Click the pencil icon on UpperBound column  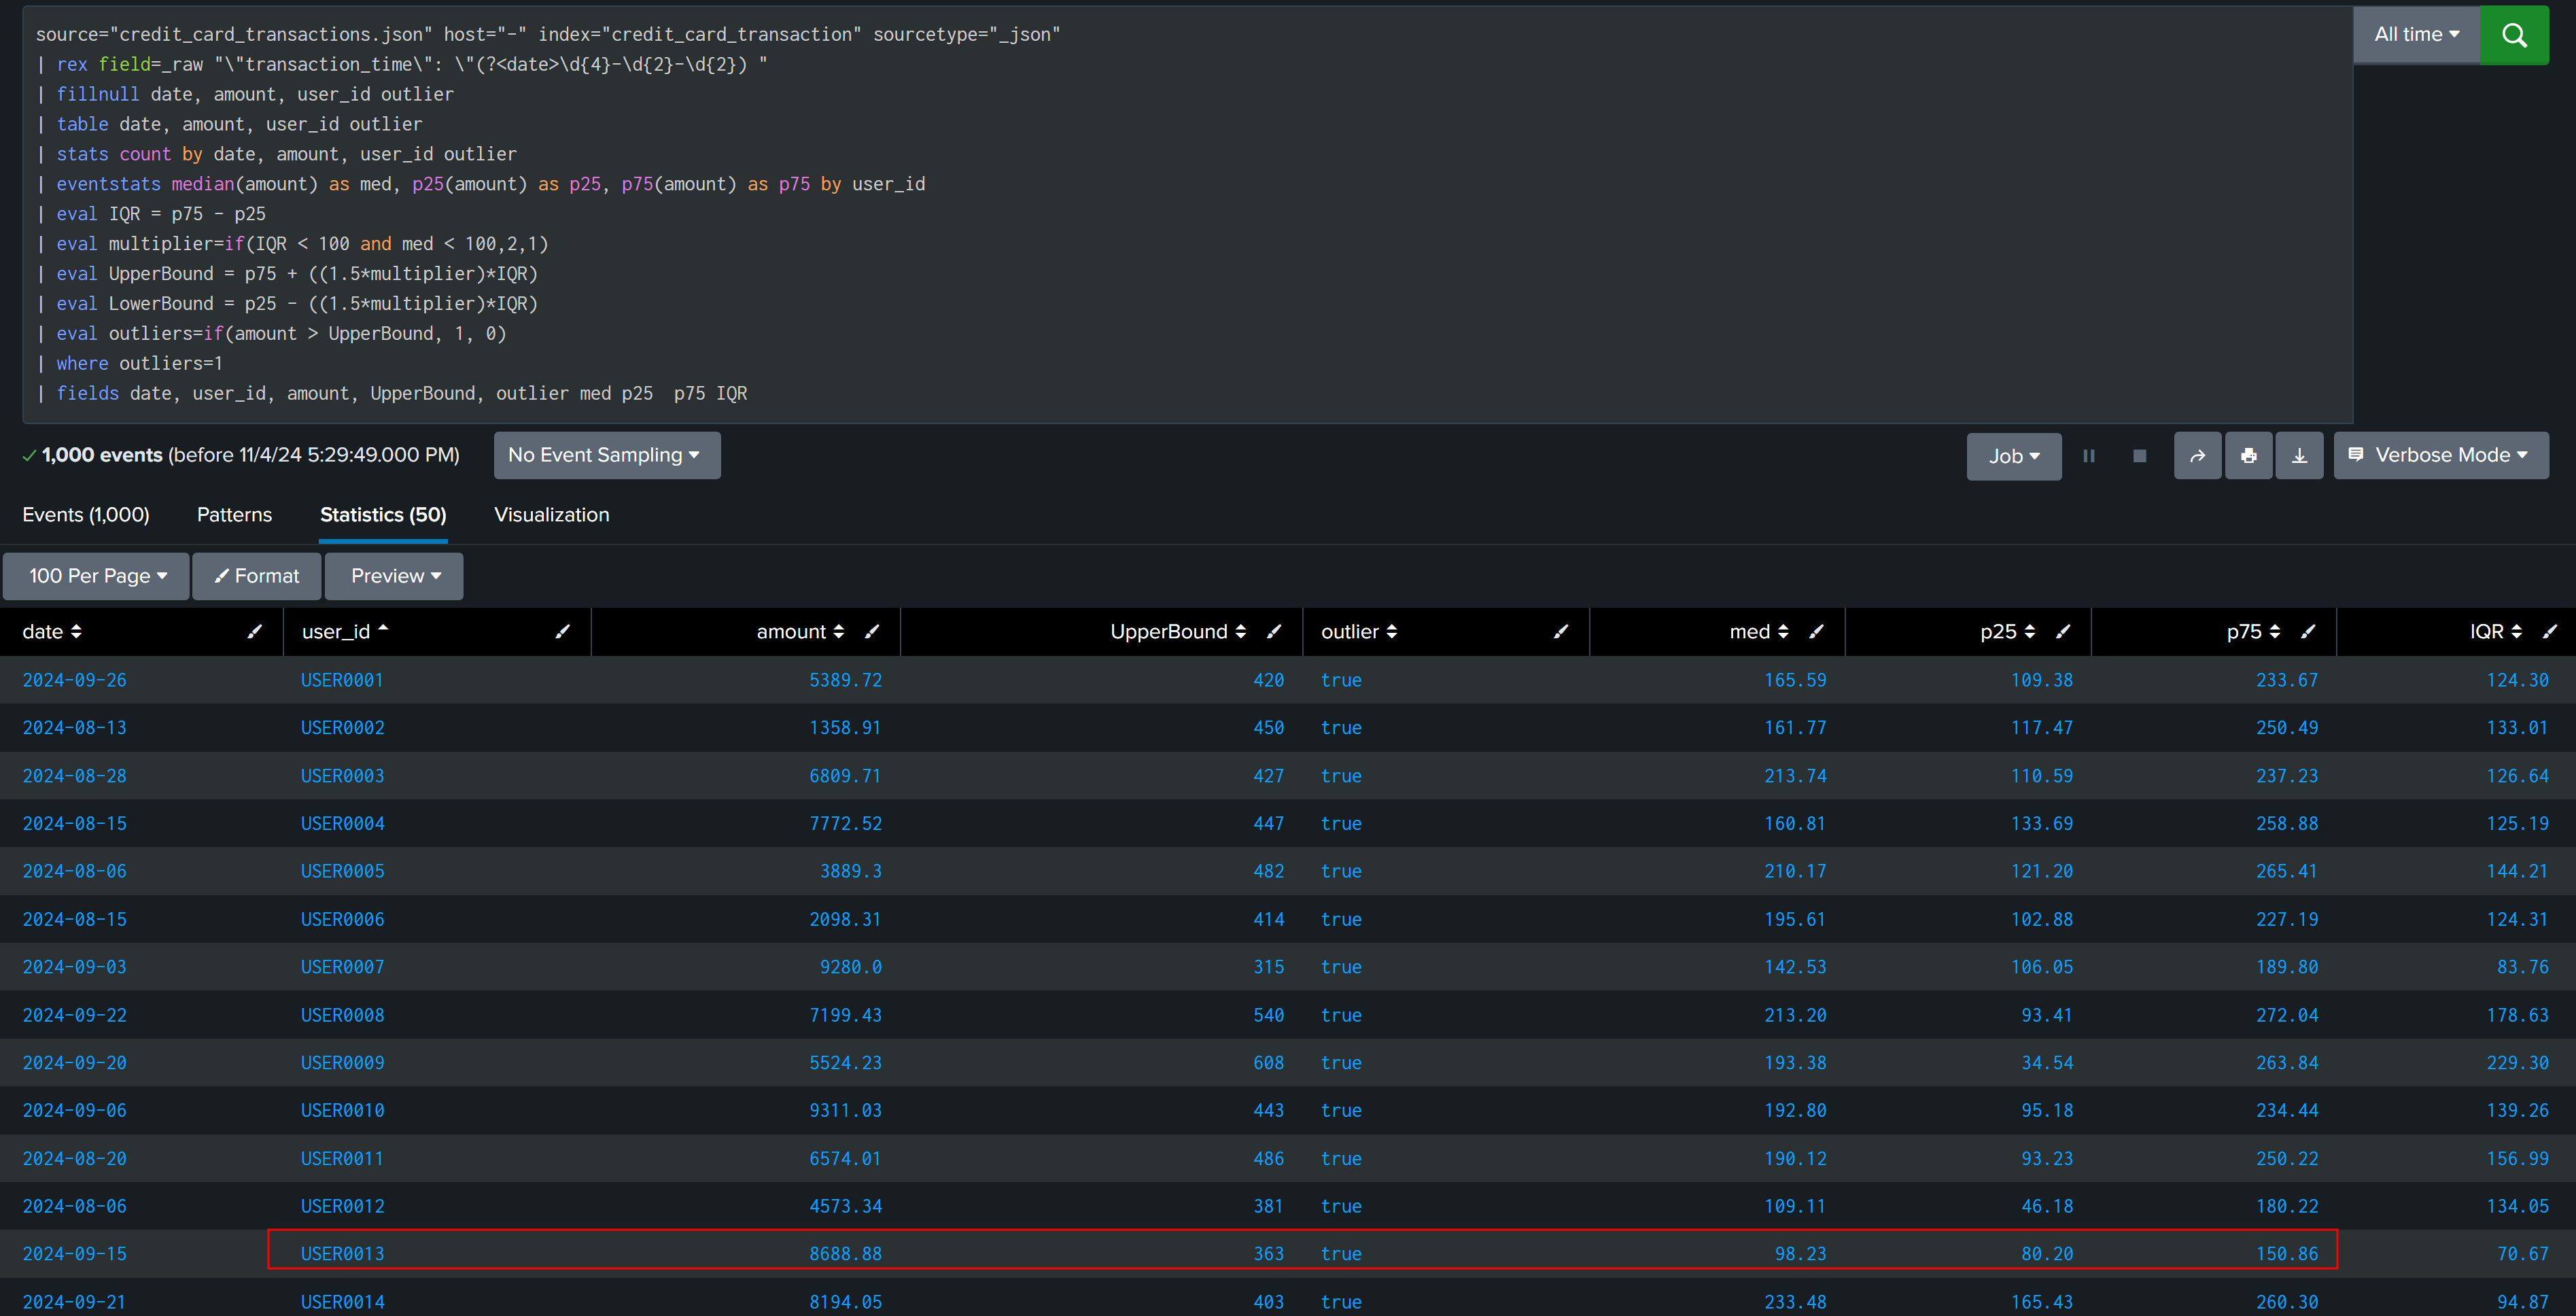[x=1274, y=631]
